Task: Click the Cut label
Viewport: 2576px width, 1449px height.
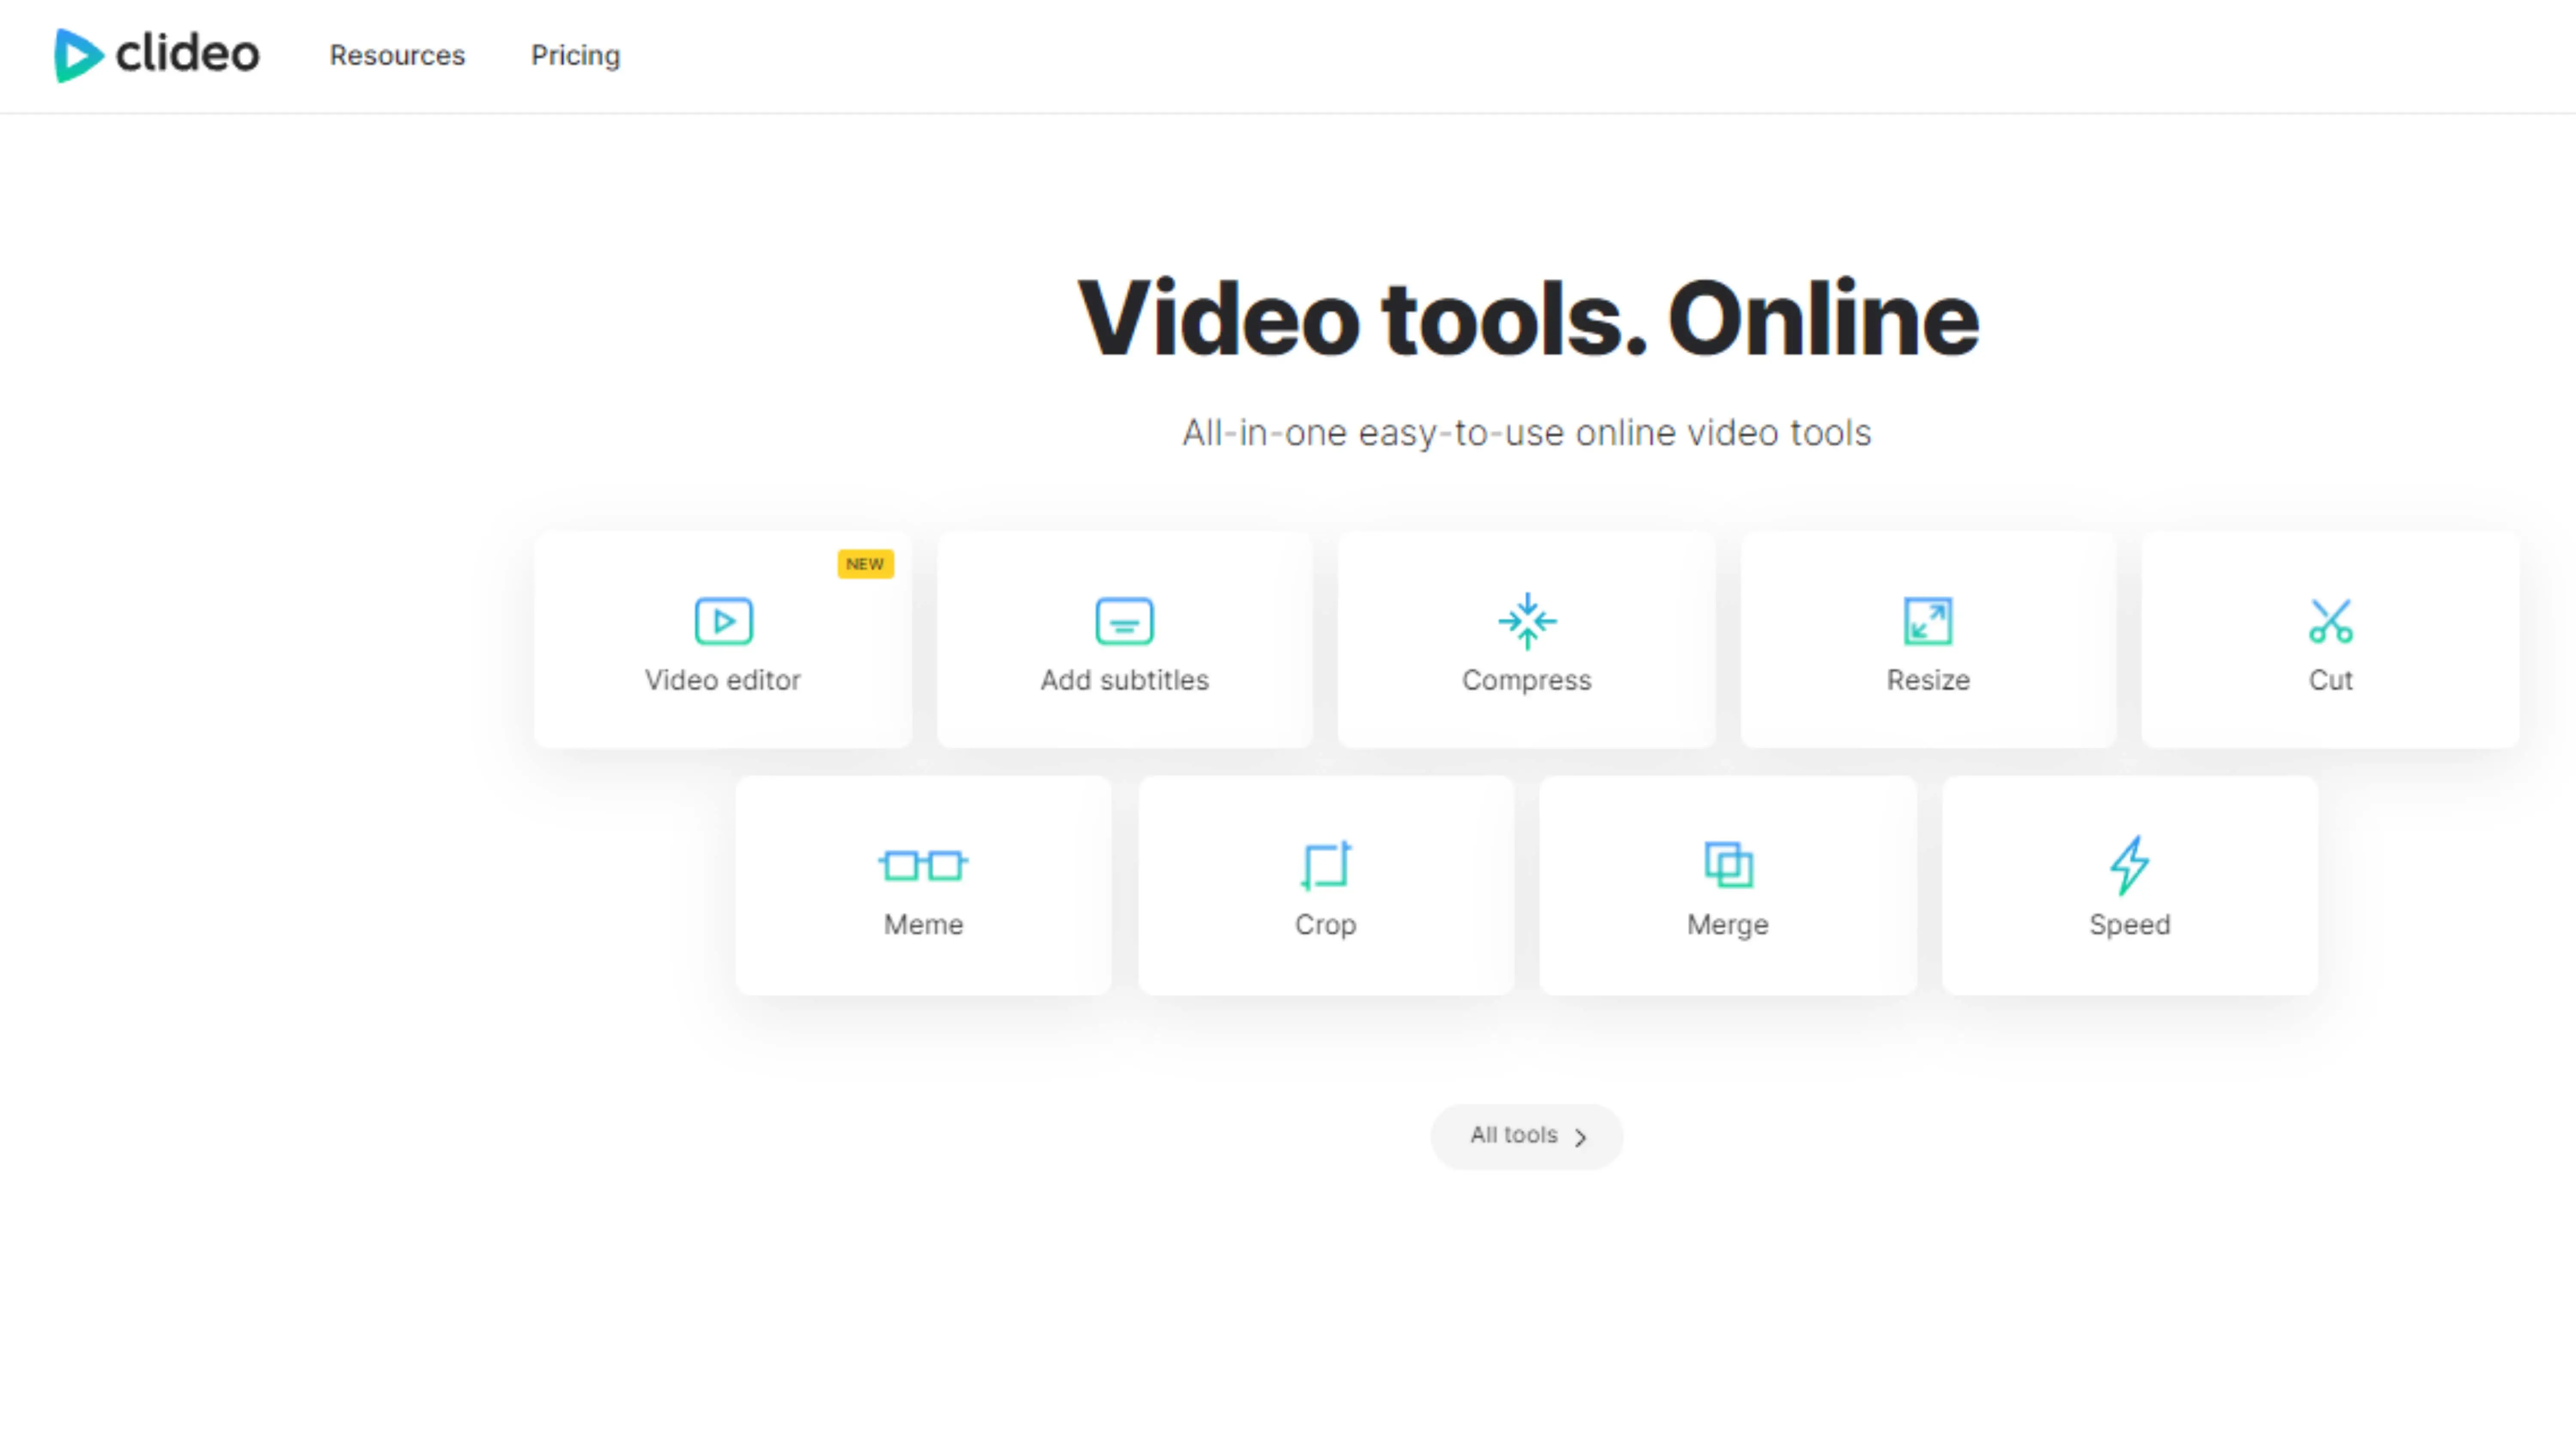Action: click(2330, 680)
